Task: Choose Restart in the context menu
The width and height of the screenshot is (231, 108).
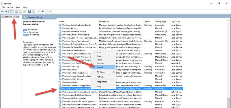Action: [103, 67]
